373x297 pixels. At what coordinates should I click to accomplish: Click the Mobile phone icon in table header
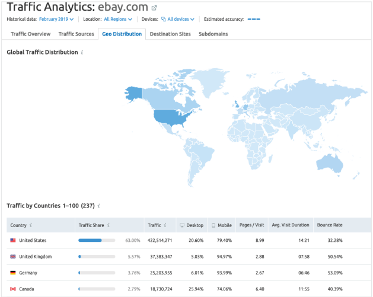click(x=213, y=225)
